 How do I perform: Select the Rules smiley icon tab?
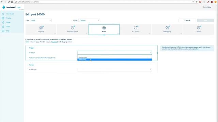coord(104,28)
